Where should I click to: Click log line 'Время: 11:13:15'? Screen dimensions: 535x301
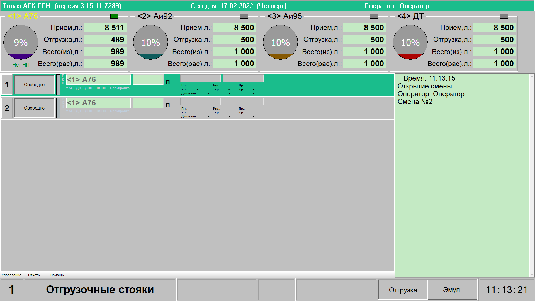pos(429,78)
